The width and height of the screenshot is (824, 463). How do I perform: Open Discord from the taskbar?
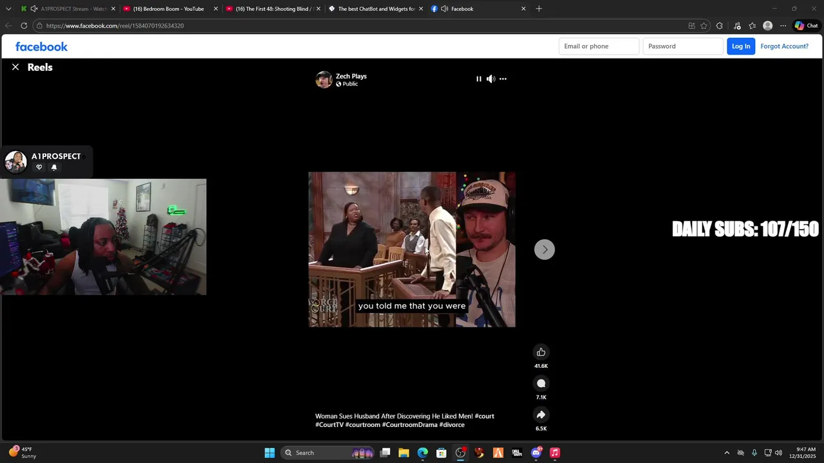click(536, 453)
